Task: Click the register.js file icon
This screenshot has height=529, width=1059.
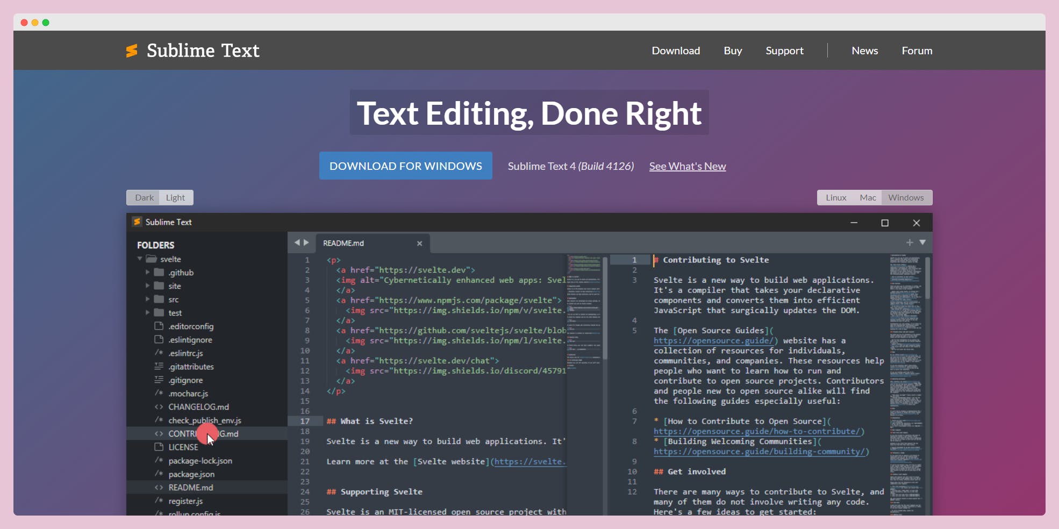Action: tap(159, 501)
